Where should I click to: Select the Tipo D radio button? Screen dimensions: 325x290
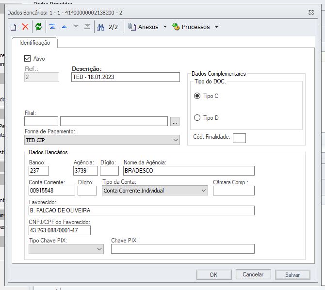[197, 118]
